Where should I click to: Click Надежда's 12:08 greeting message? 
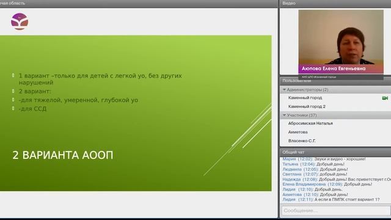337,179
